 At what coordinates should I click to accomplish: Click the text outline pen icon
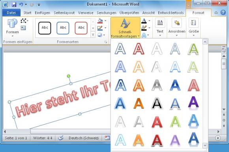[144, 28]
